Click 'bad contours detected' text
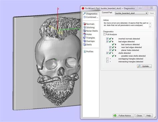The height and width of the screenshot is (122, 158). (130, 44)
